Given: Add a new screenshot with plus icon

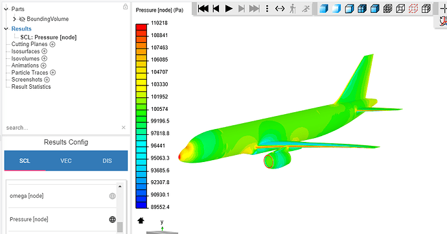Looking at the screenshot, I should coord(47,80).
